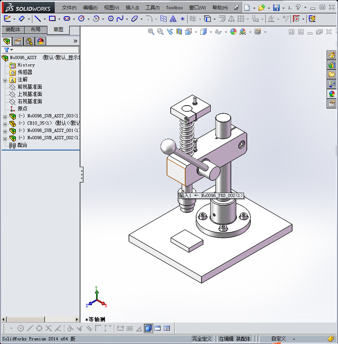Toggle the grid snap icon
The image size is (338, 344).
(x=130, y=329)
